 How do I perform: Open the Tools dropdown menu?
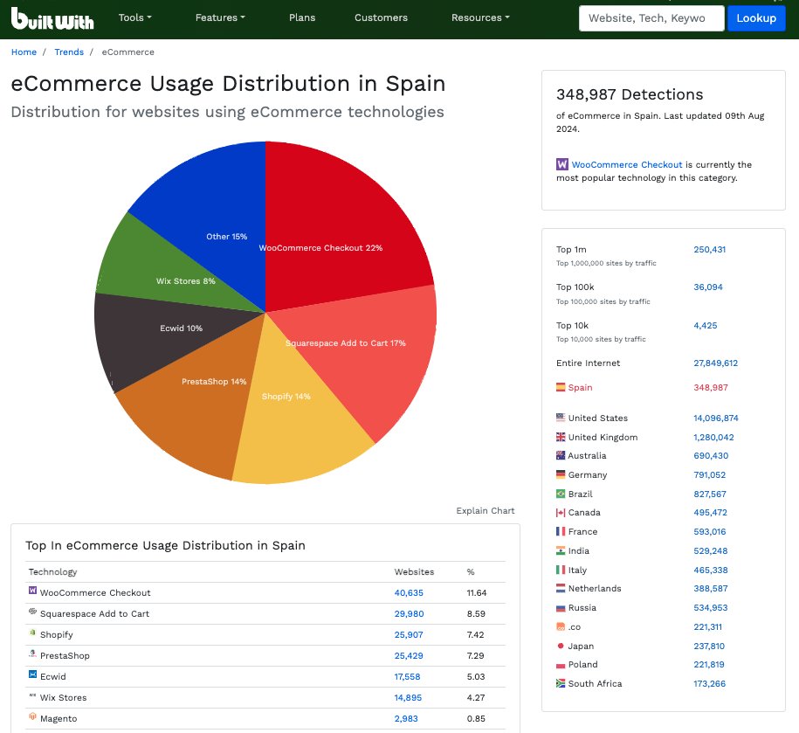(x=135, y=17)
